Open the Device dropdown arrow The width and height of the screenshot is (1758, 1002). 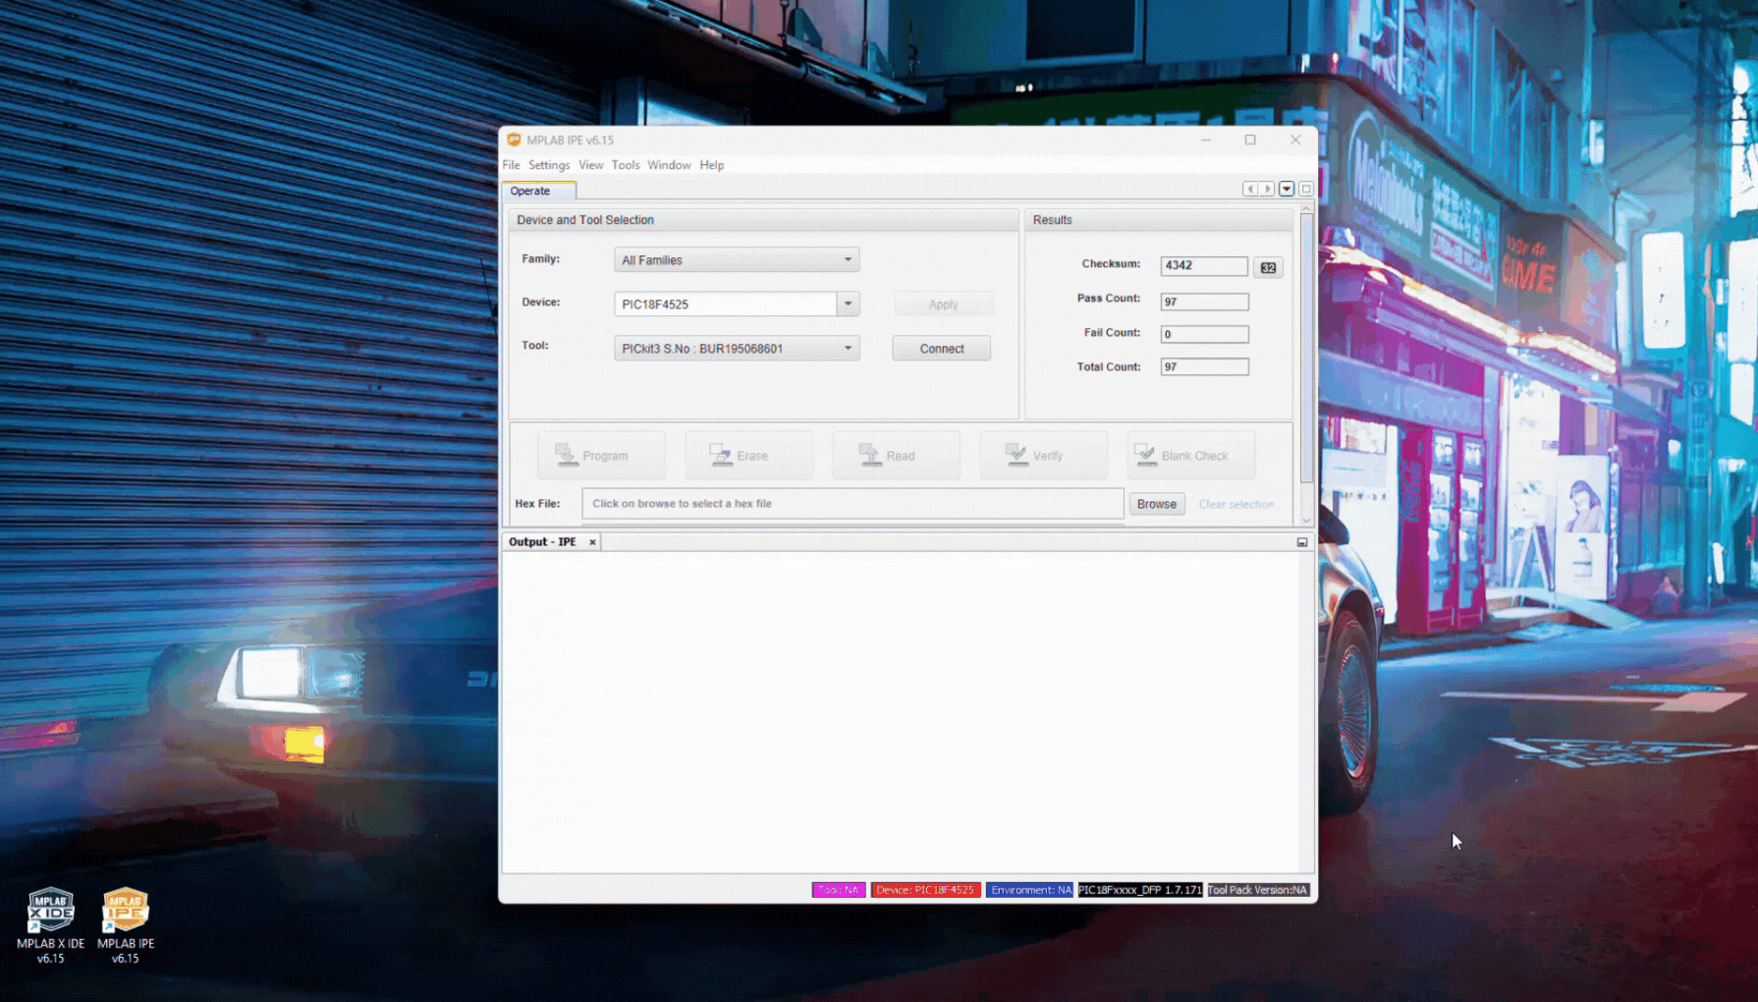point(848,305)
